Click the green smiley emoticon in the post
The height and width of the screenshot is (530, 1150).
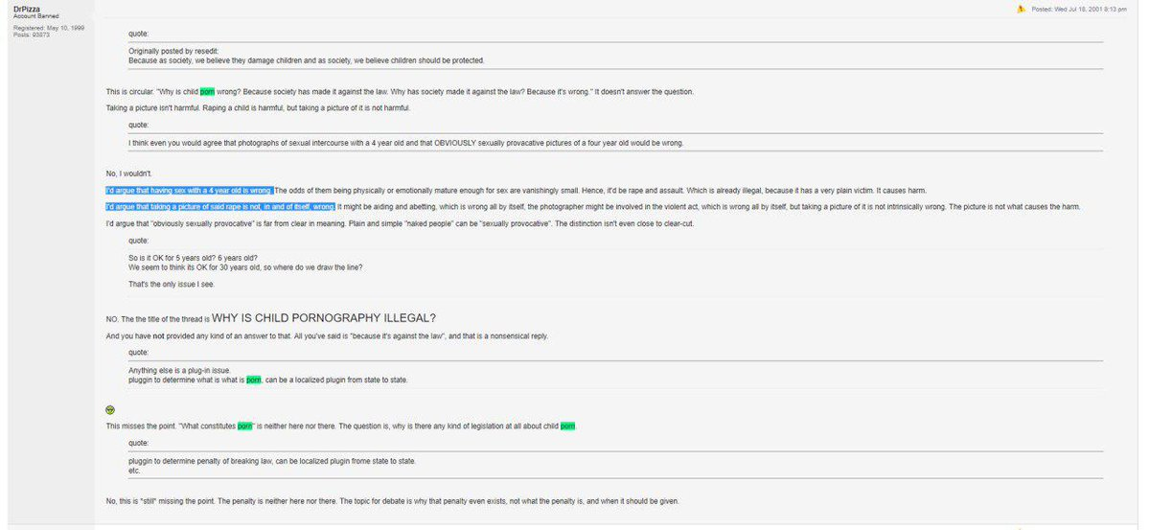(110, 409)
